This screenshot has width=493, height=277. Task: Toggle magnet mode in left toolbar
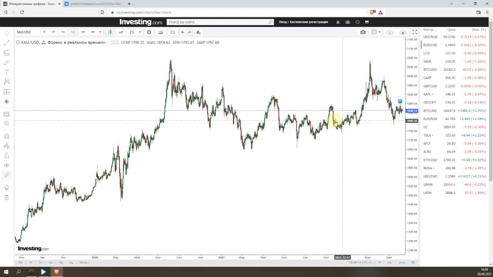[7, 136]
